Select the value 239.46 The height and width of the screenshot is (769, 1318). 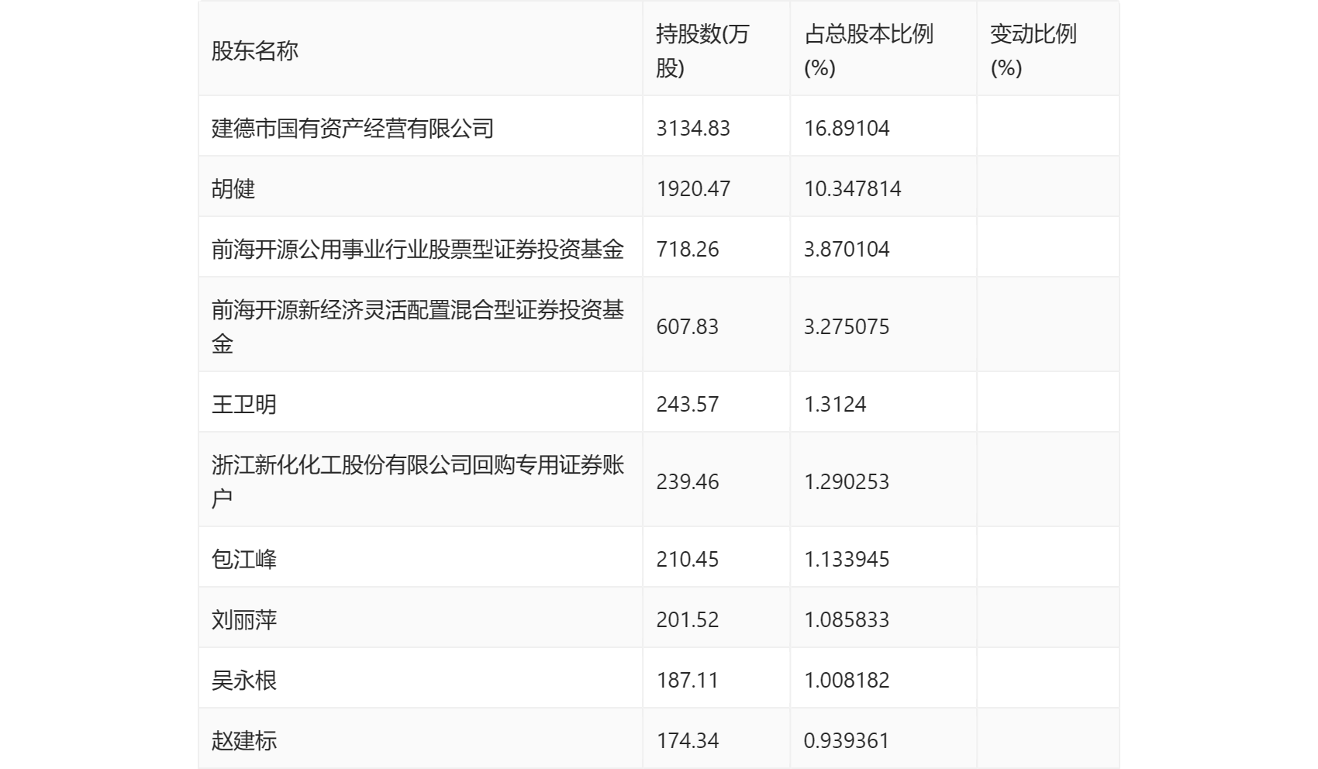click(x=688, y=481)
